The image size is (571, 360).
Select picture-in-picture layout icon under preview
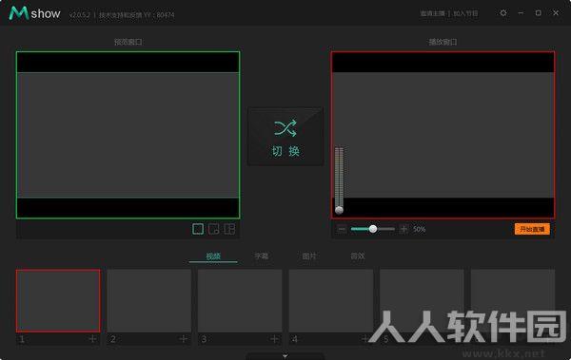point(214,229)
